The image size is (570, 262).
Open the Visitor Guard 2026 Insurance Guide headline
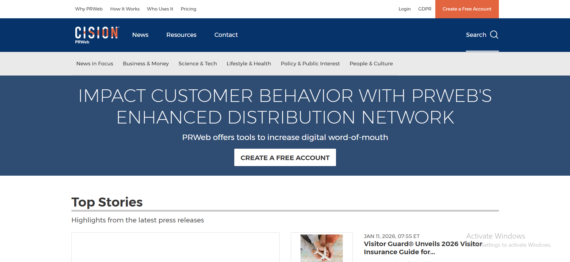(x=423, y=248)
